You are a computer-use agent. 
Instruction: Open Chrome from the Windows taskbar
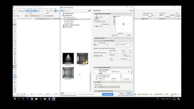(49, 99)
